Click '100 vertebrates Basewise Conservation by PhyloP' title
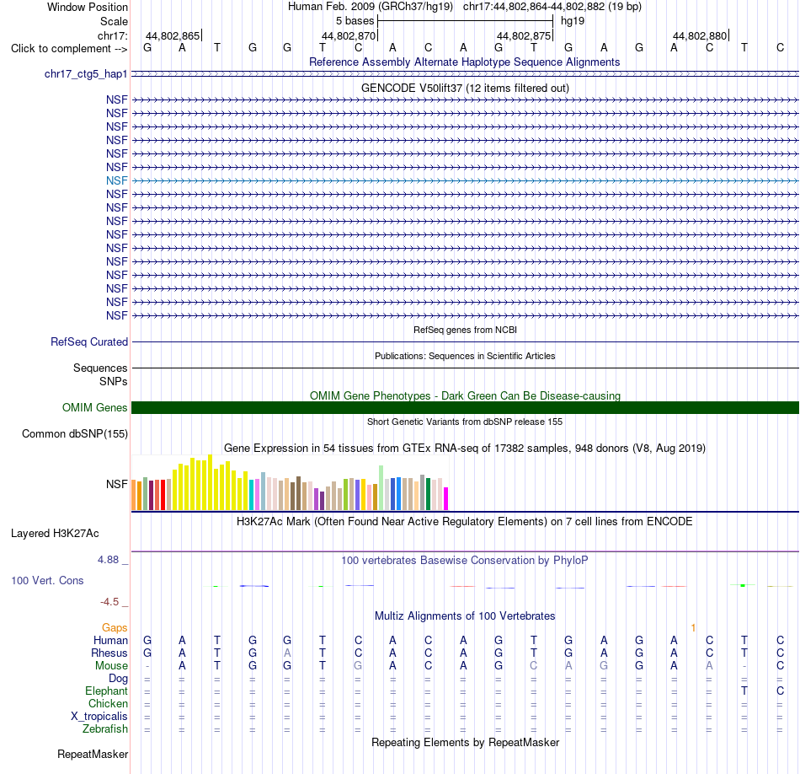Screen dimensions: 800x774 point(465,561)
